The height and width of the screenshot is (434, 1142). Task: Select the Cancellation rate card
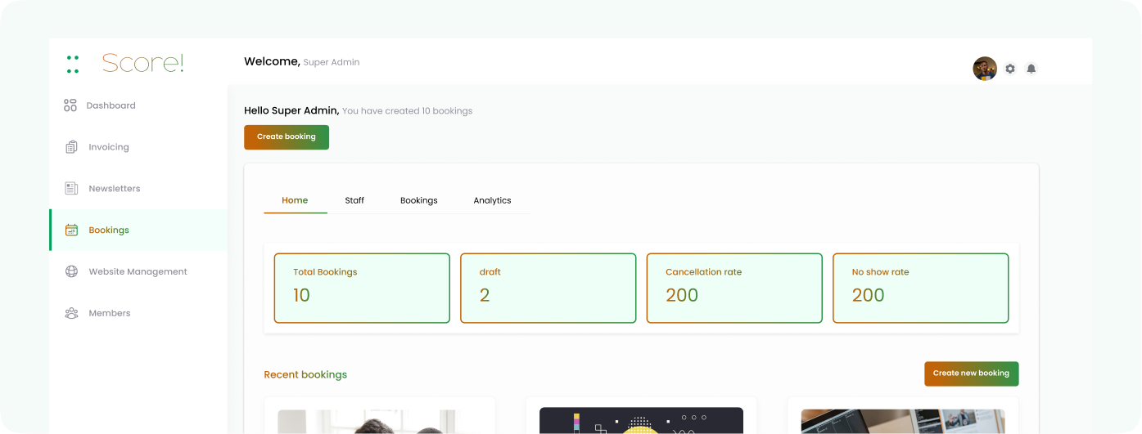(734, 288)
